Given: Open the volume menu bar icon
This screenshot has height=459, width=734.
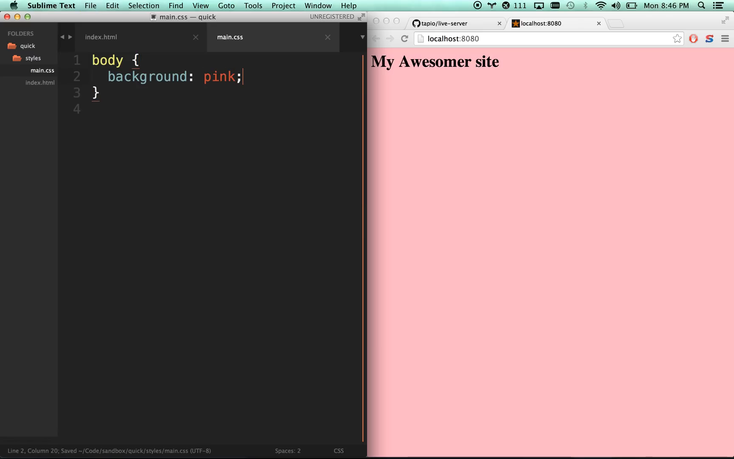Looking at the screenshot, I should coord(615,6).
